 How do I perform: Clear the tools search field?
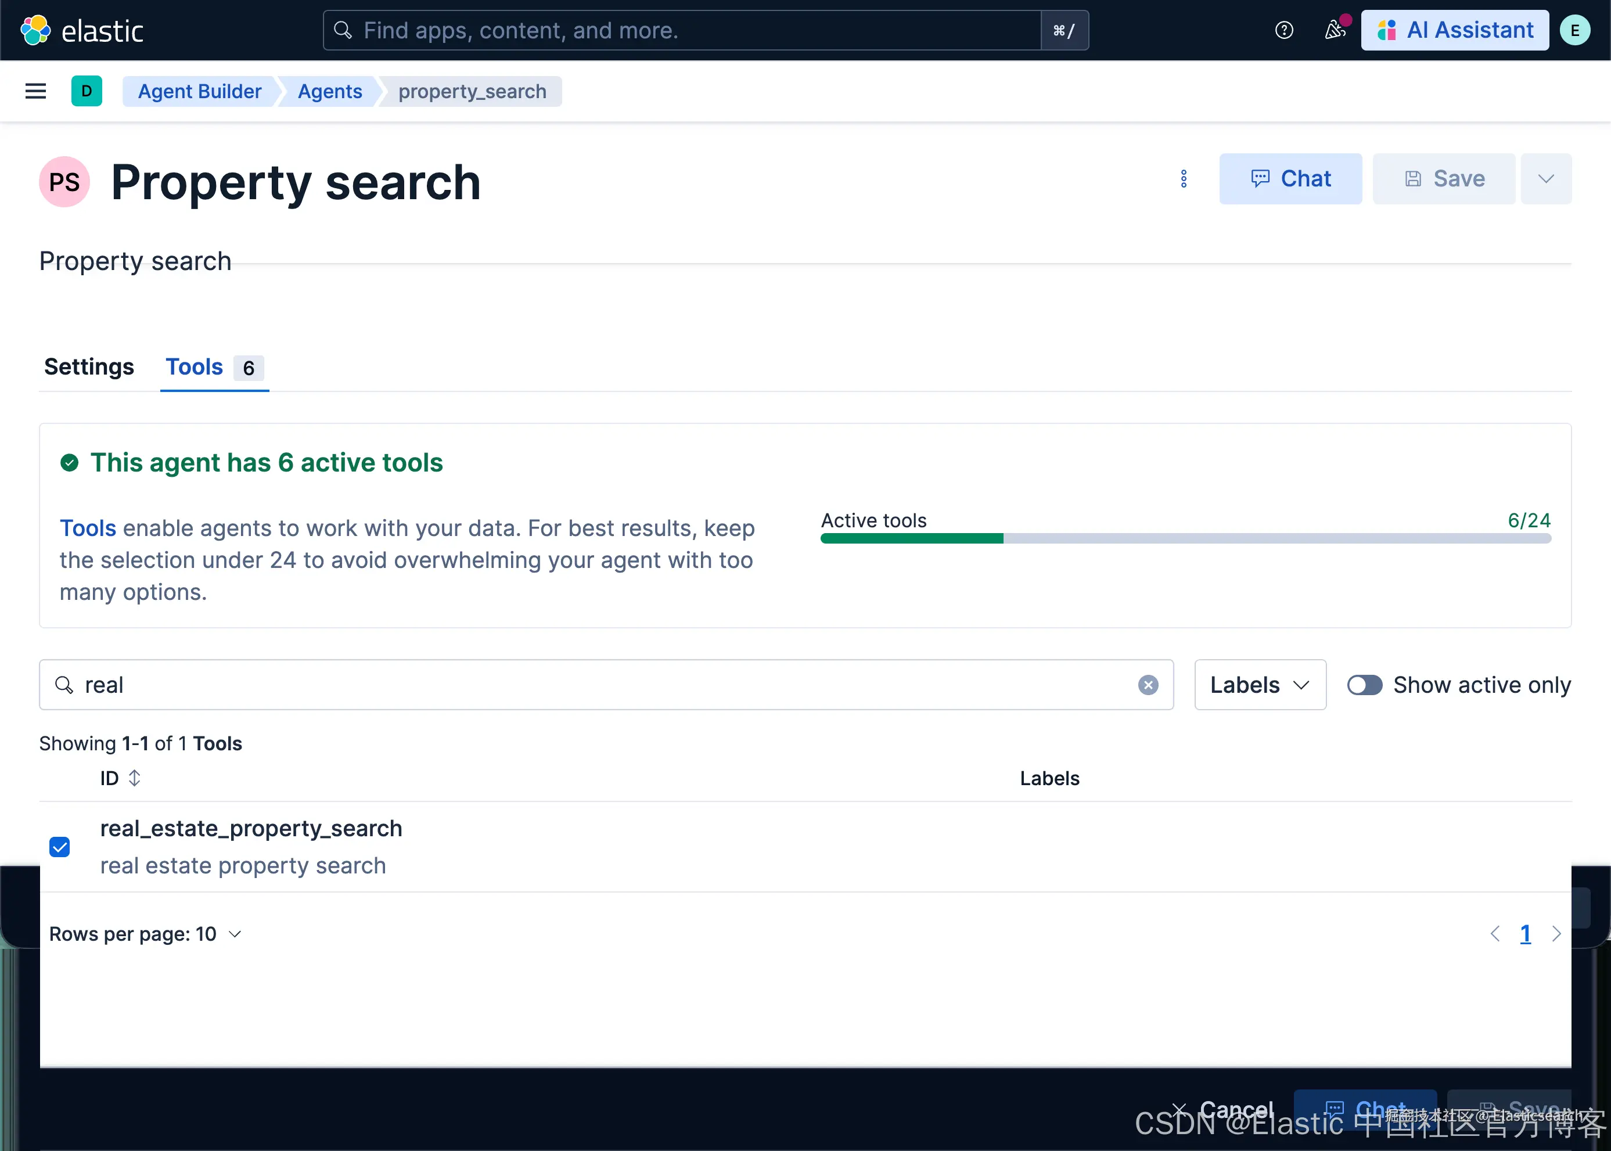[1148, 685]
